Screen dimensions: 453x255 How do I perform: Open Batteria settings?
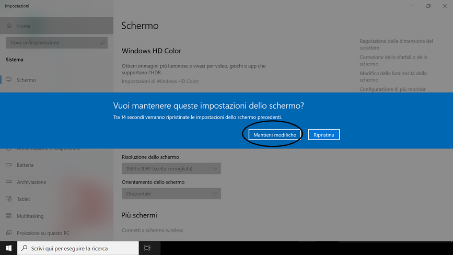point(56,165)
